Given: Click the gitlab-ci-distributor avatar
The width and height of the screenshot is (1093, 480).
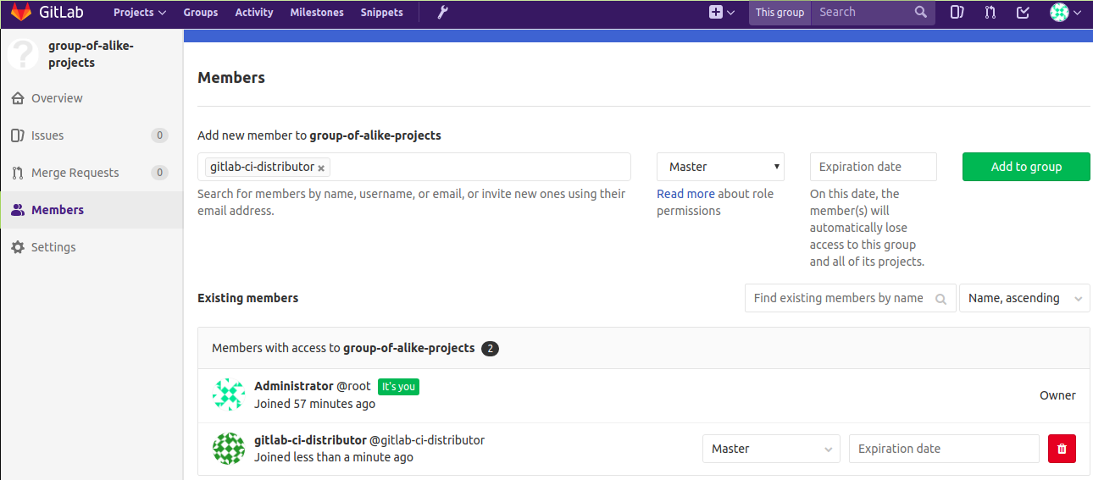Looking at the screenshot, I should [229, 449].
